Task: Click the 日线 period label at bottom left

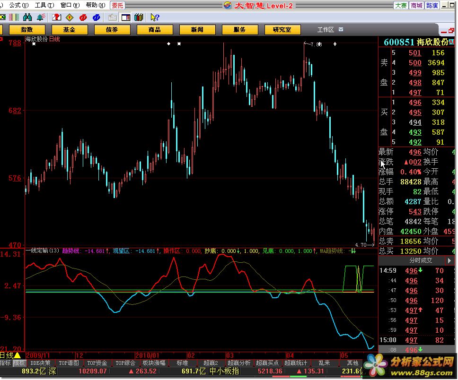Action: click(x=7, y=355)
